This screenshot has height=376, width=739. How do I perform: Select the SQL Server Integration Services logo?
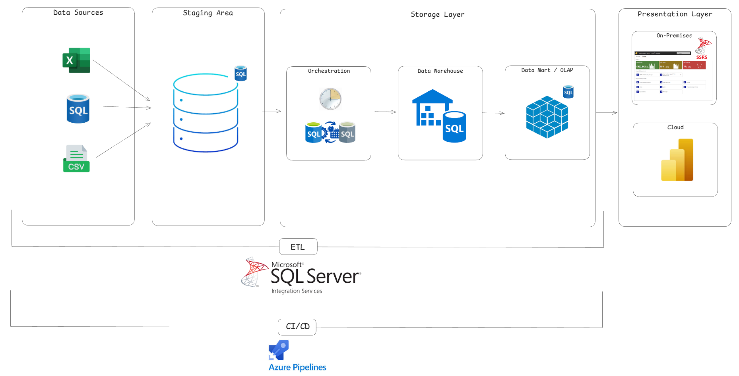pyautogui.click(x=301, y=276)
